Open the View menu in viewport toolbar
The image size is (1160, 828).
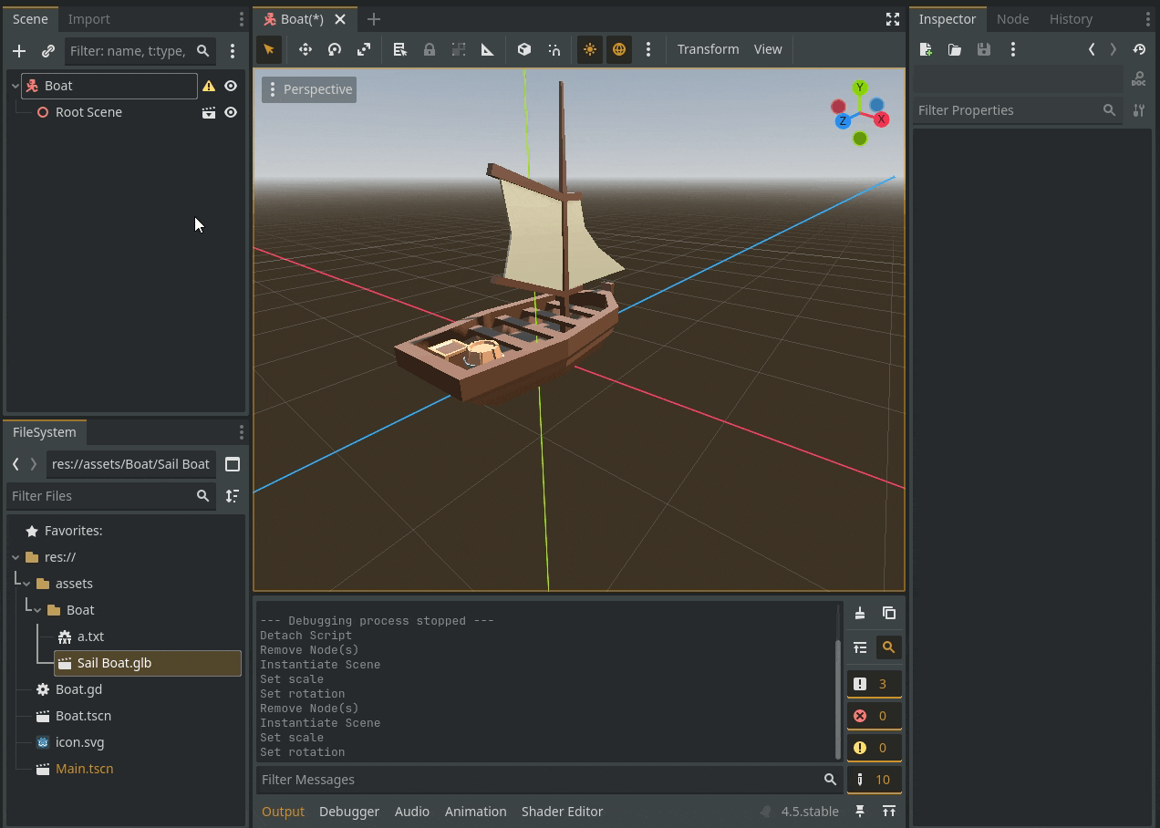point(768,49)
